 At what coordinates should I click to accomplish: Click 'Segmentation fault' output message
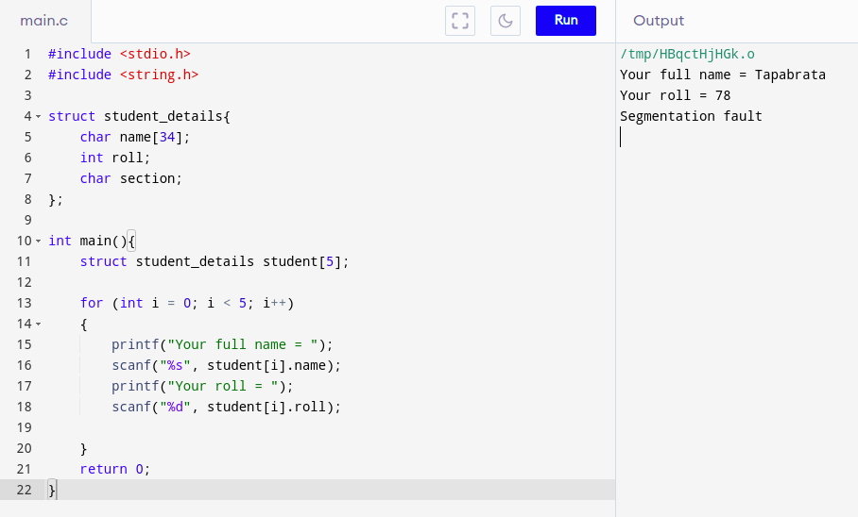(x=691, y=116)
